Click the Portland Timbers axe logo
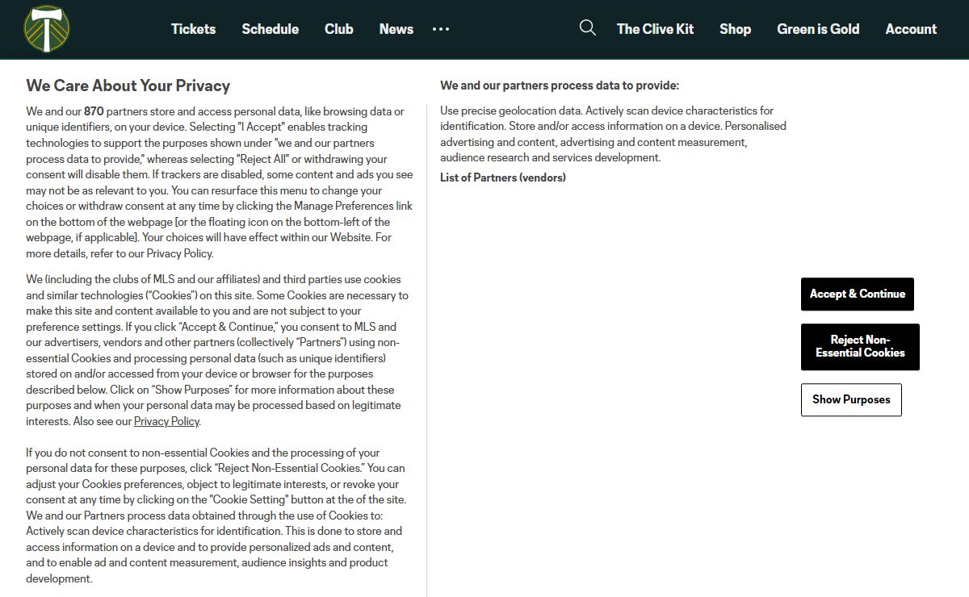Viewport: 969px width, 597px height. pos(47,28)
